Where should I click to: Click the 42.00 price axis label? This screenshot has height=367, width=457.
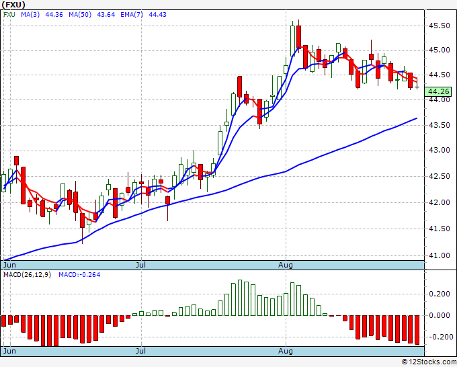[439, 202]
